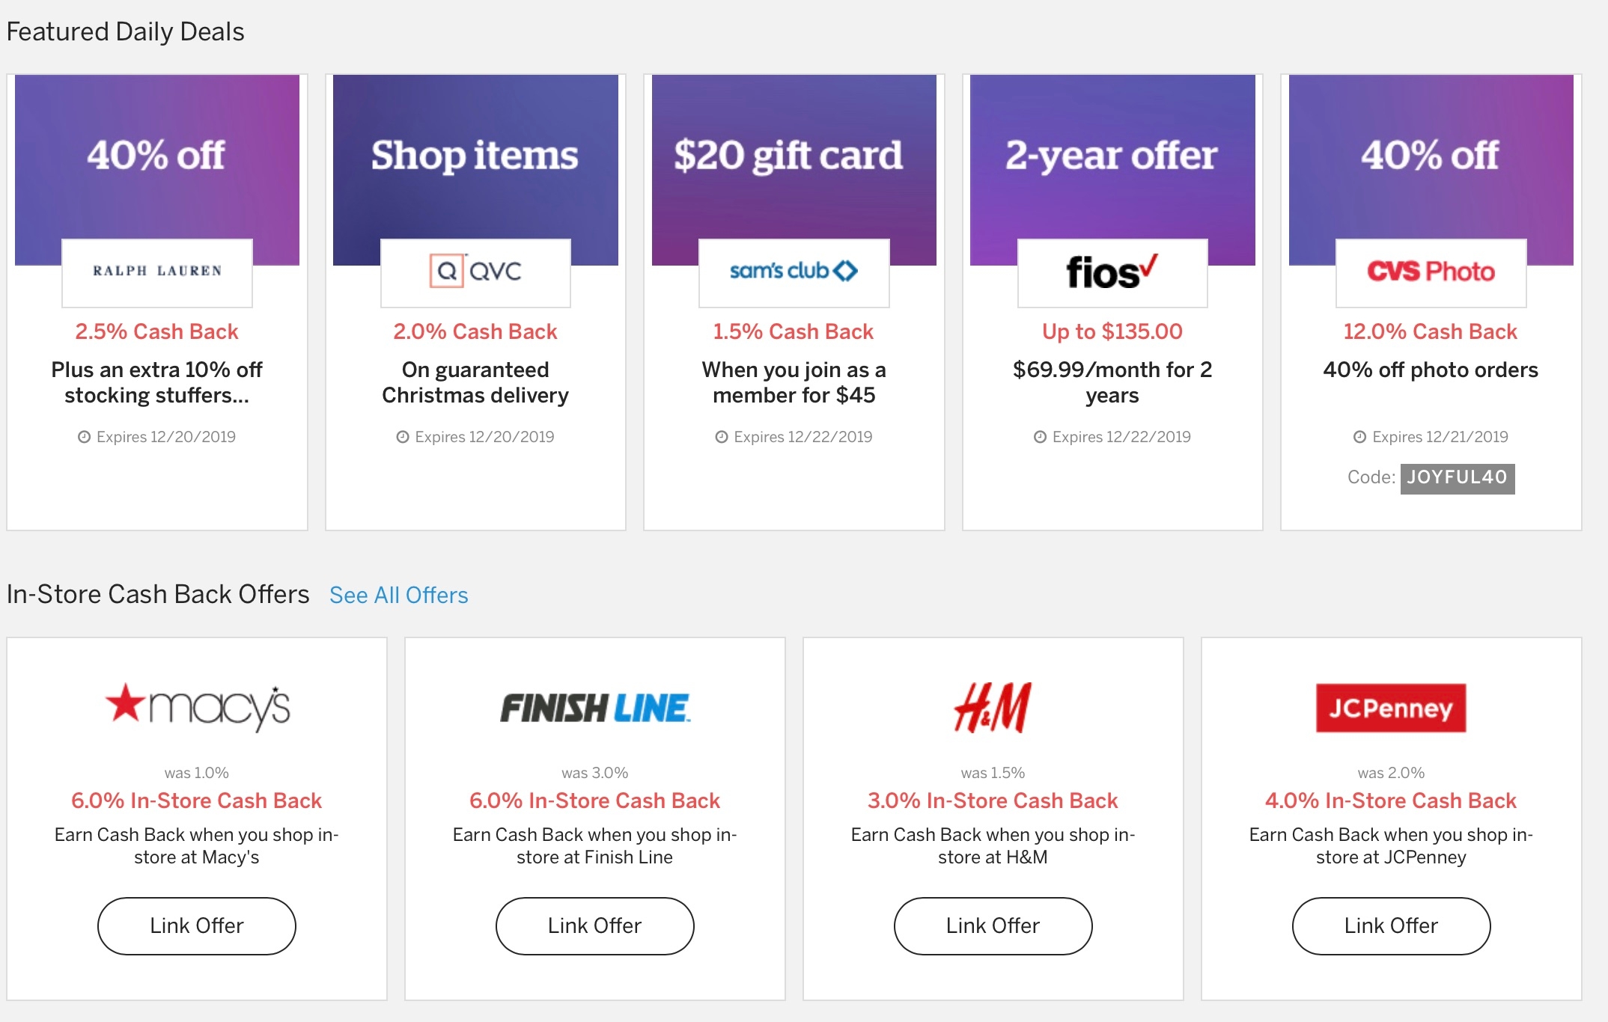
Task: Click the Ralph Lauren brand logo
Action: [156, 272]
